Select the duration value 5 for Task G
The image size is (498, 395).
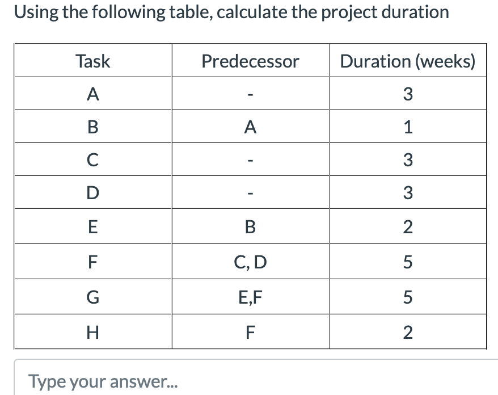pyautogui.click(x=408, y=297)
